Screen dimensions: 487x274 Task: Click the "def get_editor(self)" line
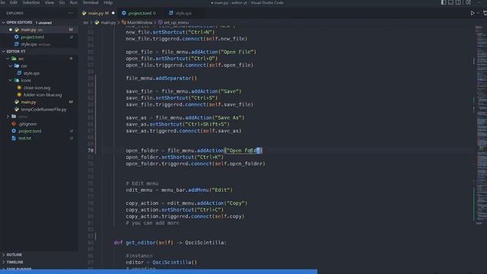click(170, 243)
